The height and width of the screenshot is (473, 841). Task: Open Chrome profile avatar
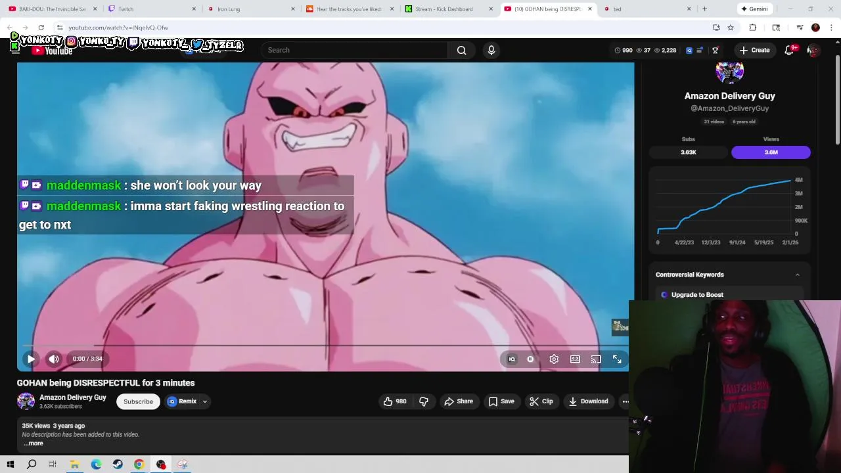(815, 28)
